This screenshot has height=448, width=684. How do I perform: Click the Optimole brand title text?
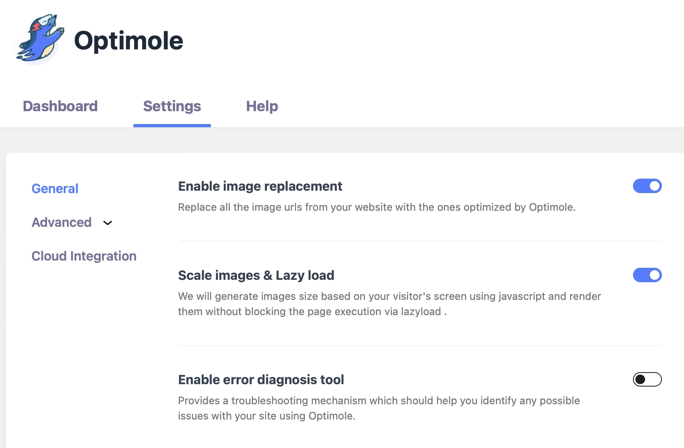(129, 41)
